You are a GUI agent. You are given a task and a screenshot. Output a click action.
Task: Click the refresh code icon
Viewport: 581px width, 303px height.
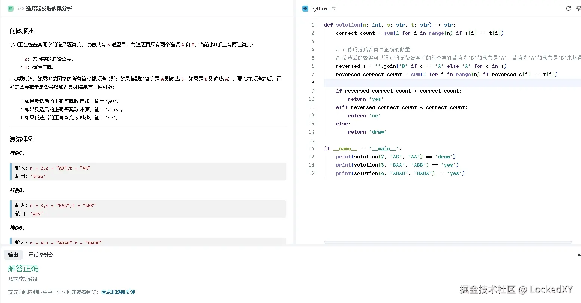tap(568, 9)
